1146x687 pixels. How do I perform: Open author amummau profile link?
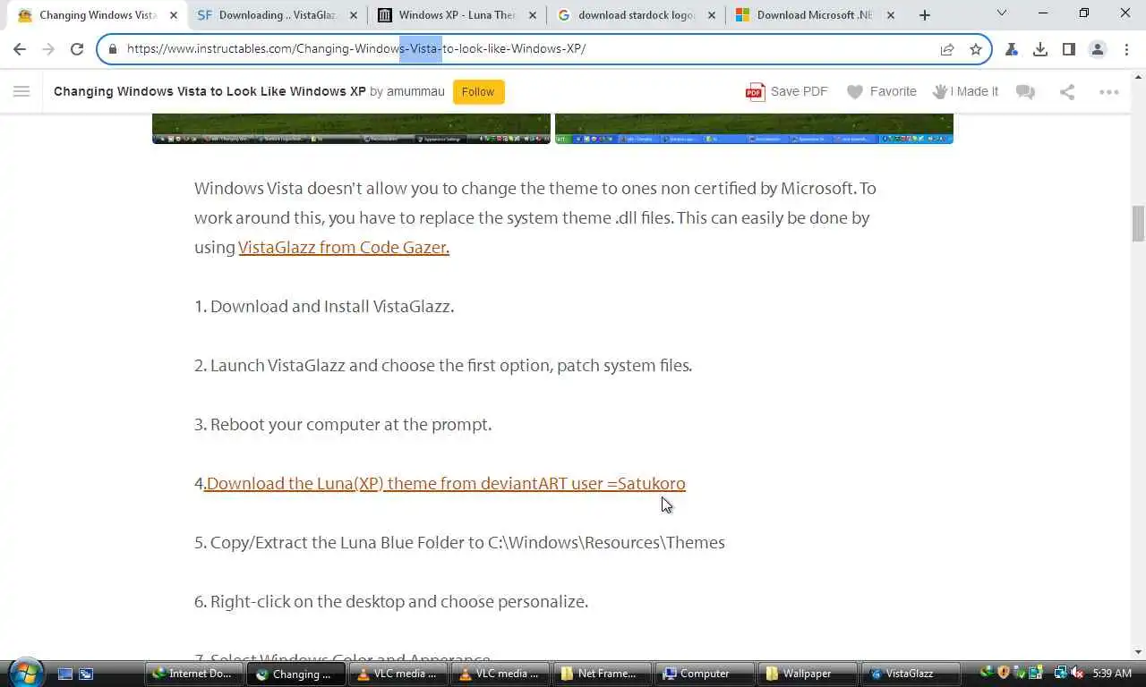tap(415, 91)
